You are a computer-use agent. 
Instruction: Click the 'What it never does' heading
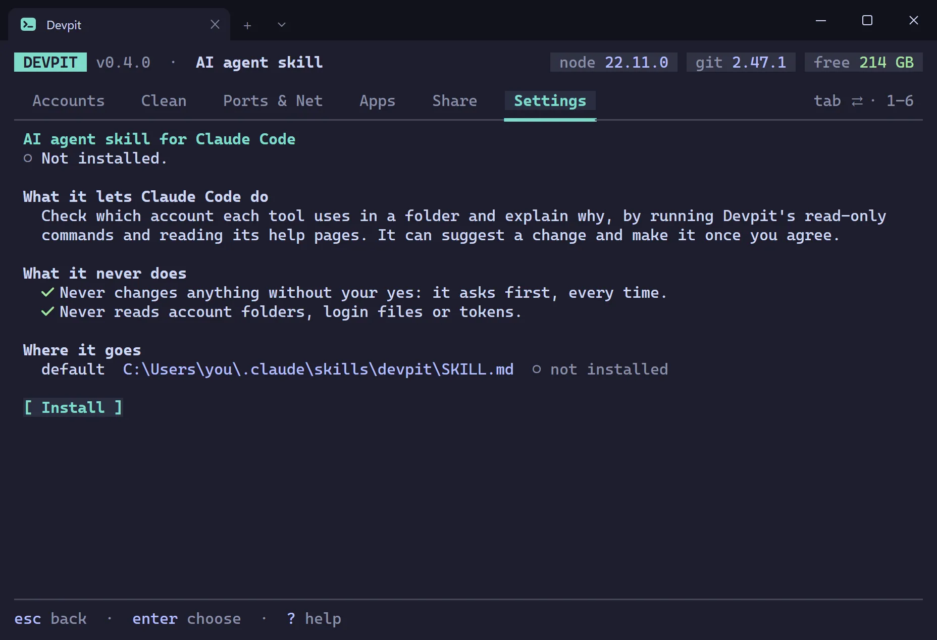[x=105, y=274]
